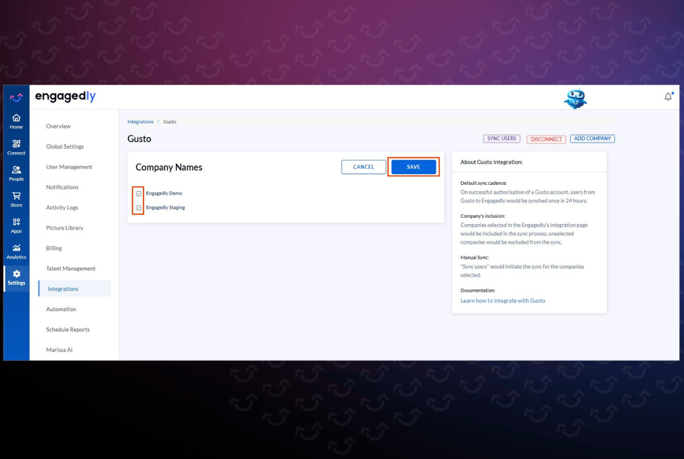Viewport: 684px width, 459px height.
Task: Click the Gusto page title
Action: tap(139, 139)
